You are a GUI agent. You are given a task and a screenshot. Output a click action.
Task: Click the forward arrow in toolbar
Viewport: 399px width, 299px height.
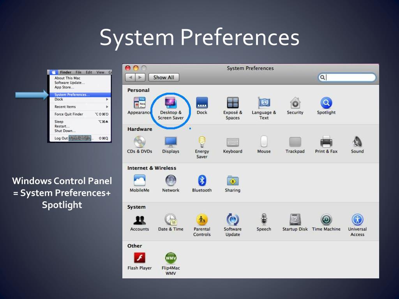click(x=140, y=77)
